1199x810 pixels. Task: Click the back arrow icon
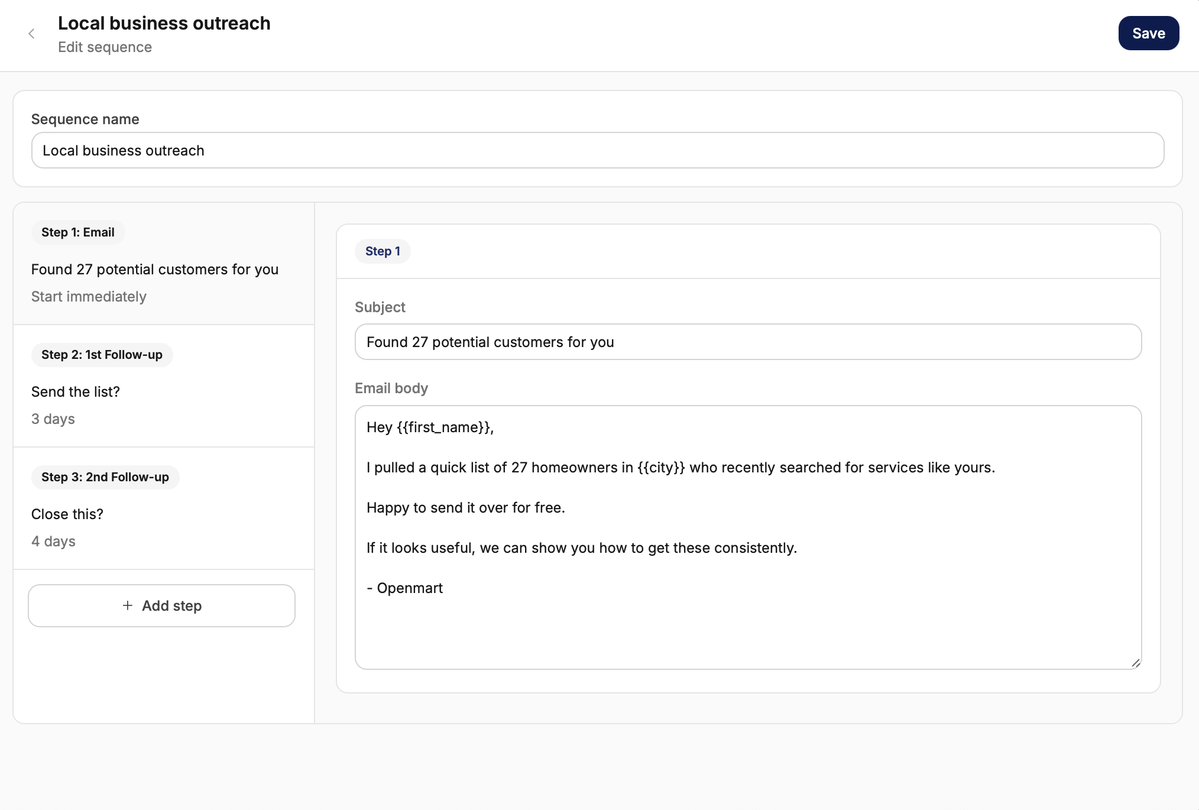click(x=31, y=34)
